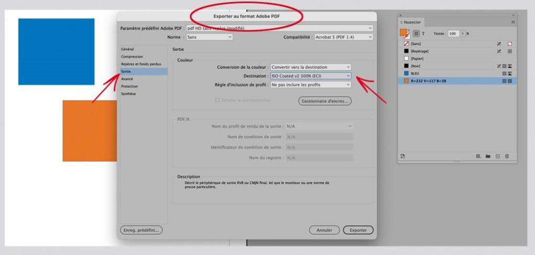Image resolution: width=535 pixels, height=255 pixels.
Task: Click Nom du registre field
Action: (x=319, y=158)
